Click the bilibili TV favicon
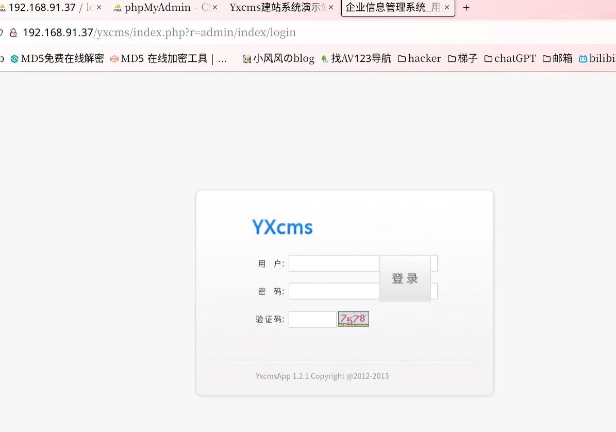The width and height of the screenshot is (616, 432). pos(583,59)
